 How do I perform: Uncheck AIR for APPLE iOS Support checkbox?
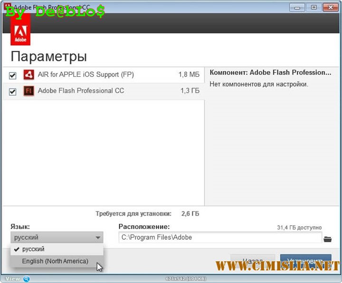click(x=13, y=75)
